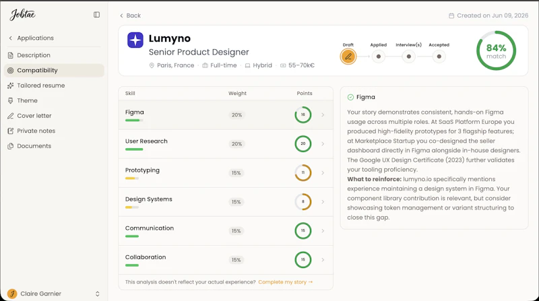Click the Points column header
The height and width of the screenshot is (301, 539).
pos(305,93)
